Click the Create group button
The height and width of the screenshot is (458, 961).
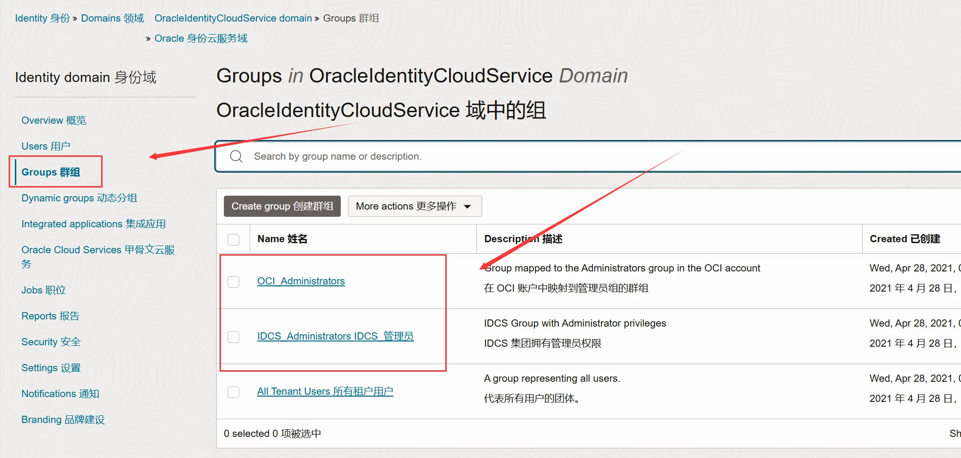282,206
